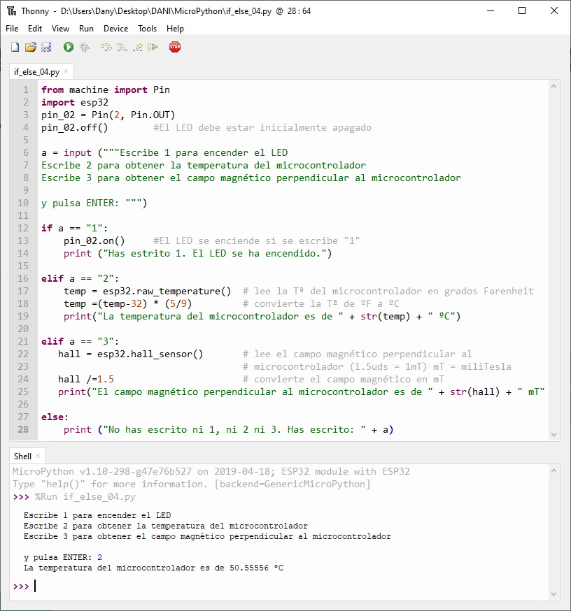The width and height of the screenshot is (571, 611).
Task: Click Thonny app icon in title bar
Action: point(12,11)
